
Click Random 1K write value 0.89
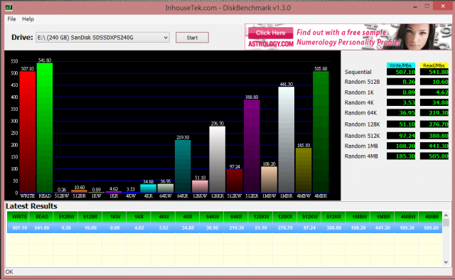(401, 92)
